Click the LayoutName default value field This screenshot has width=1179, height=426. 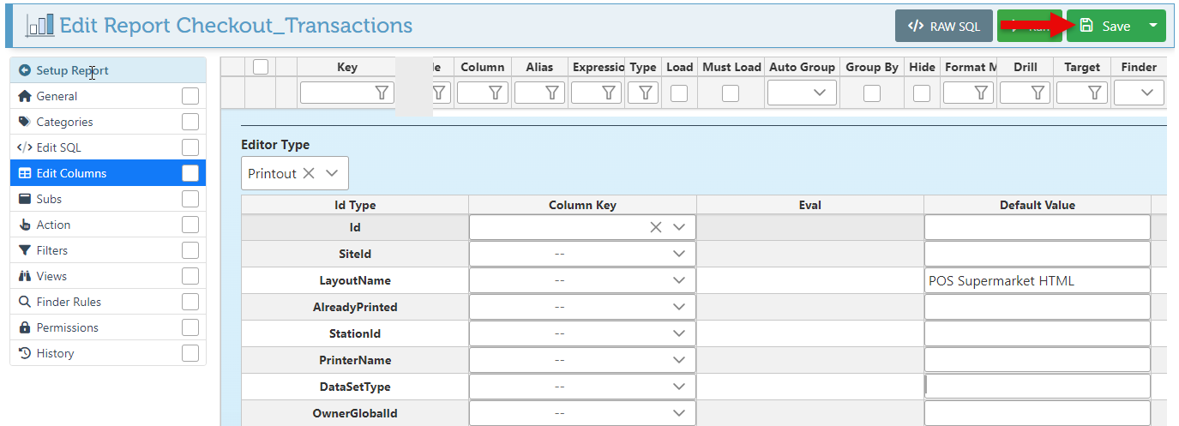tap(1037, 280)
